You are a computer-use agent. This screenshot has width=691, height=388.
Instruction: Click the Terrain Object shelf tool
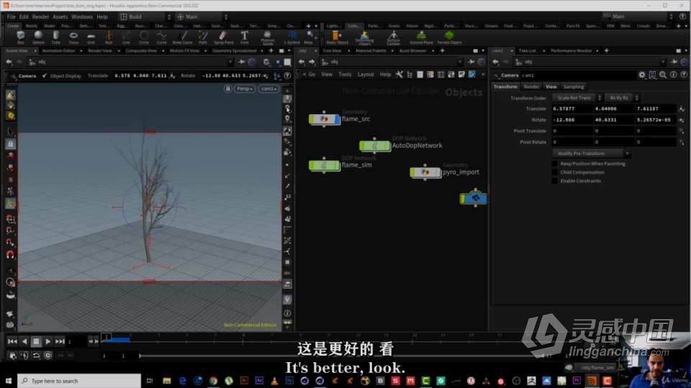pyautogui.click(x=449, y=37)
